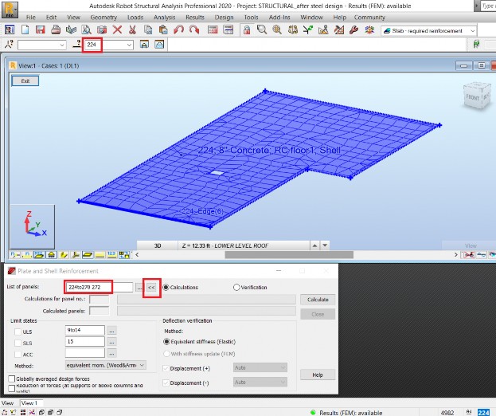The image size is (496, 416).
Task: Click the calculator-style table icon in the main toolbar
Action: coord(213,30)
